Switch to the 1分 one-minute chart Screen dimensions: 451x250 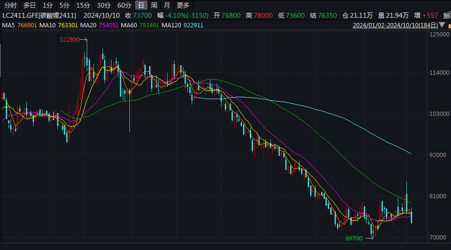(47, 5)
